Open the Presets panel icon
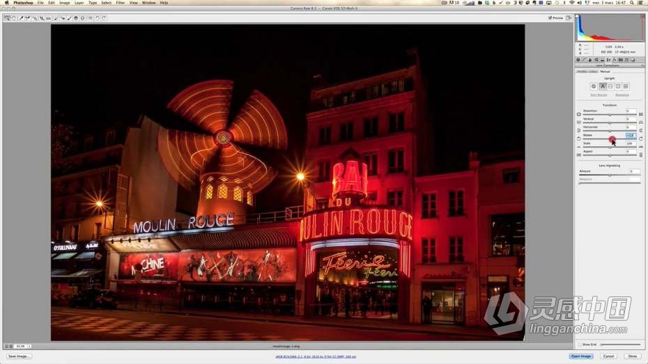Screen dimensions: 648x364 click(x=626, y=59)
